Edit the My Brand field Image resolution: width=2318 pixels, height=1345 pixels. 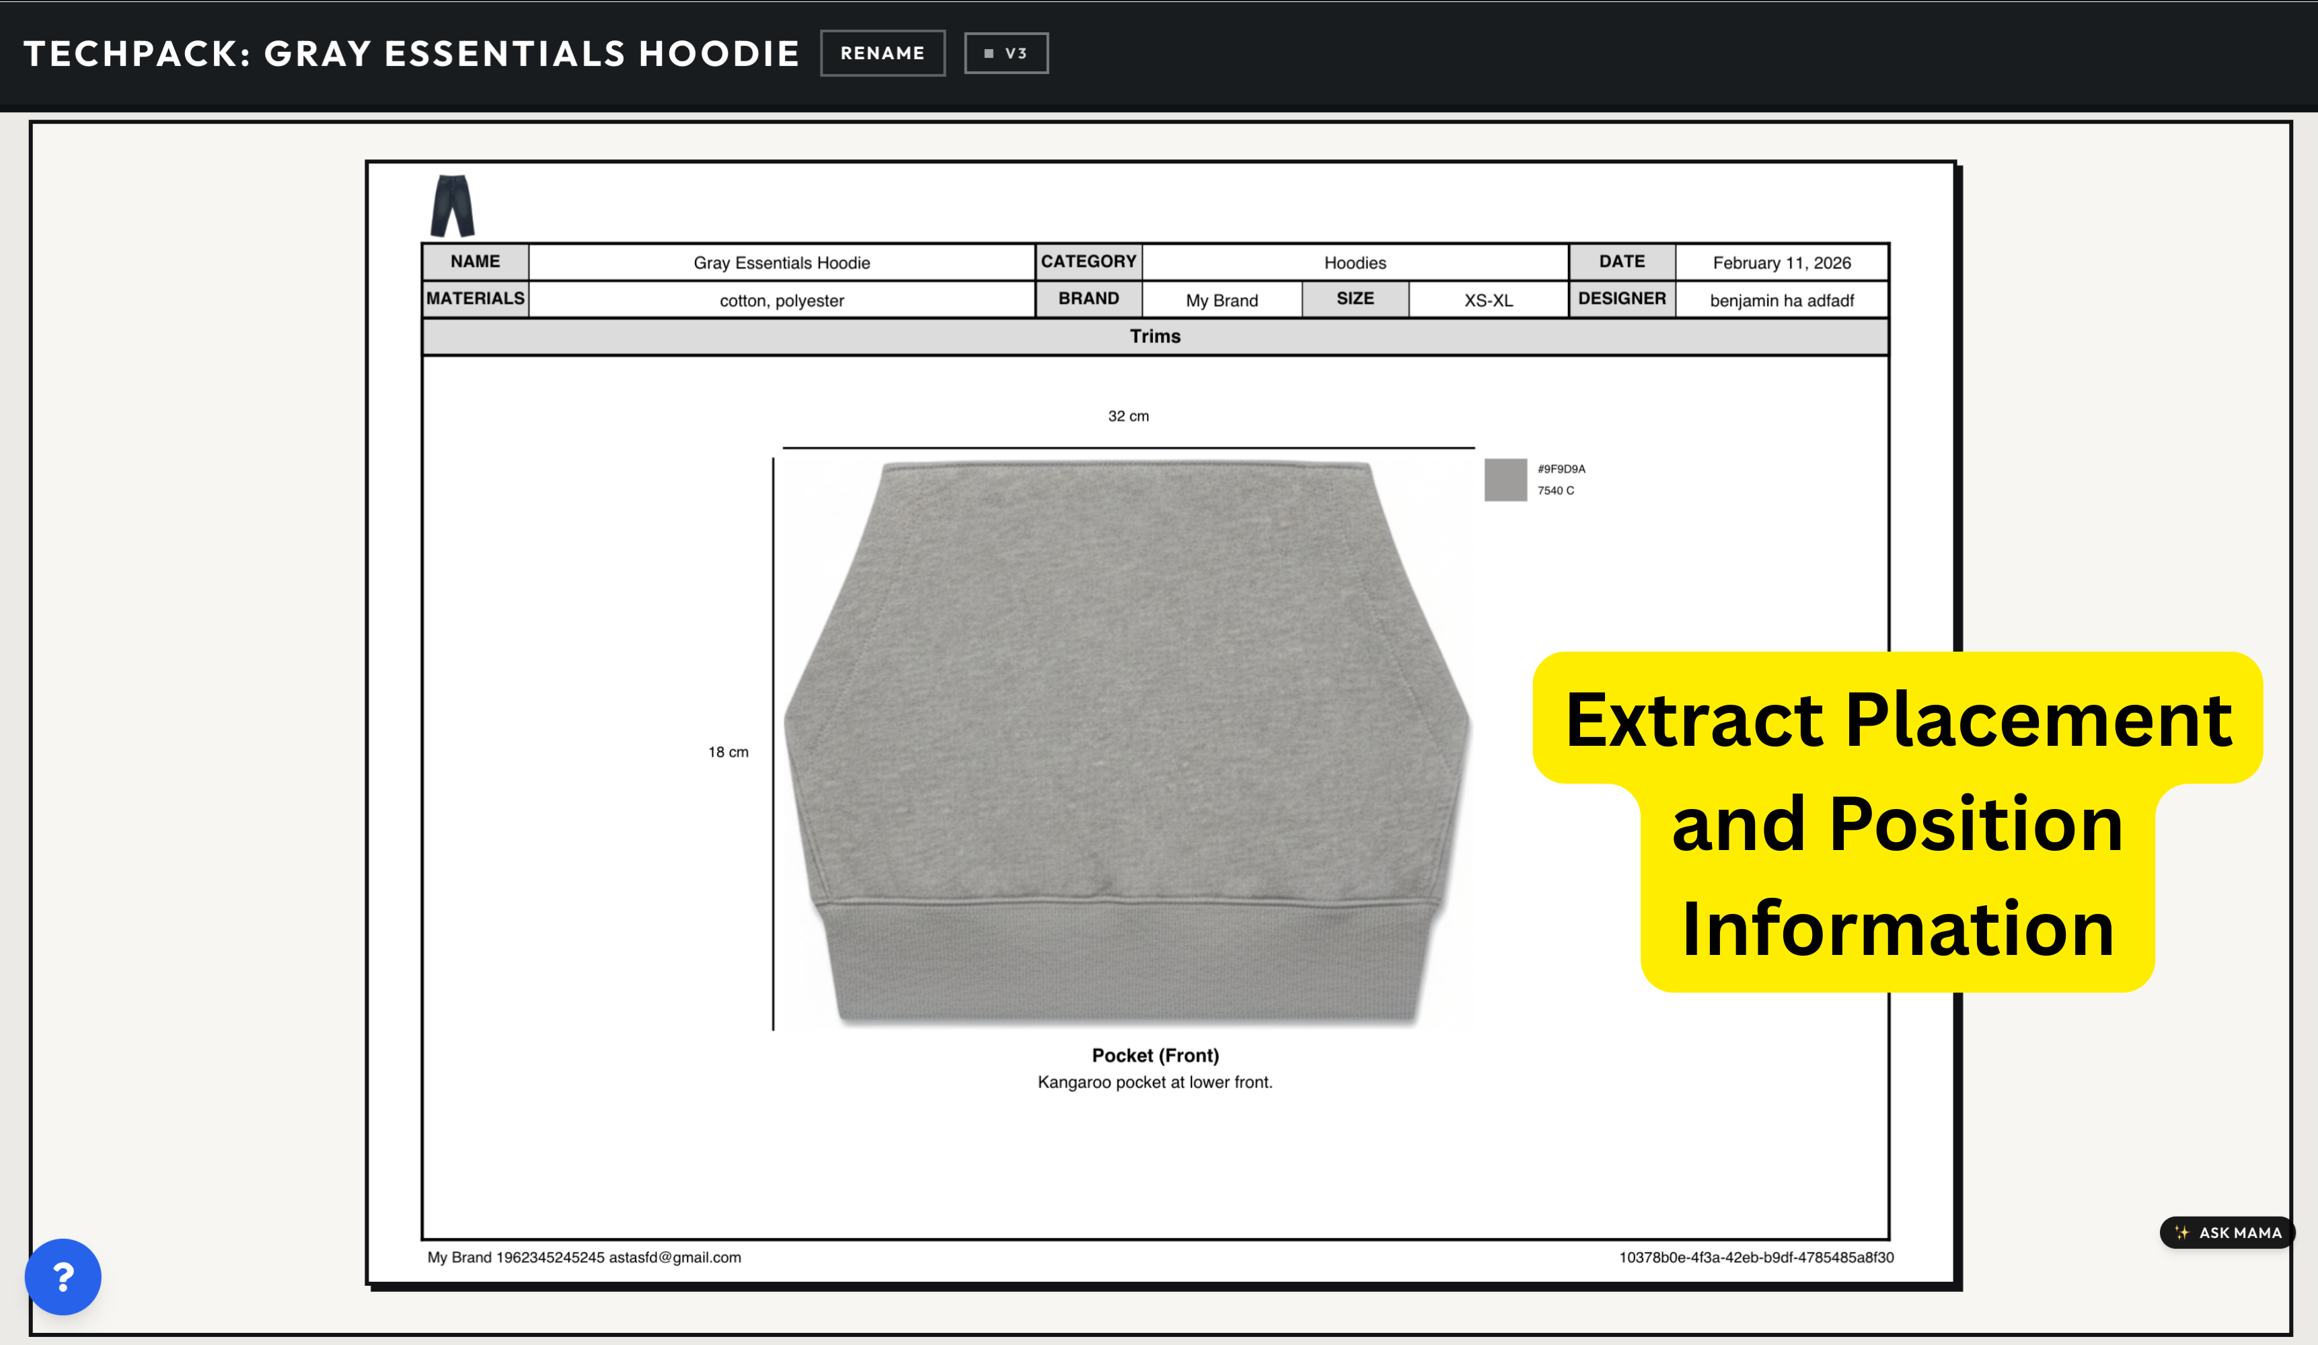(1221, 301)
